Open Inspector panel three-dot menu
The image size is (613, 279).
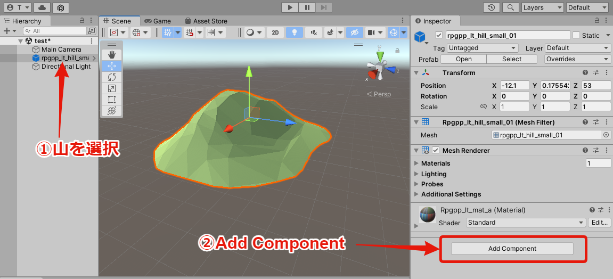[606, 21]
